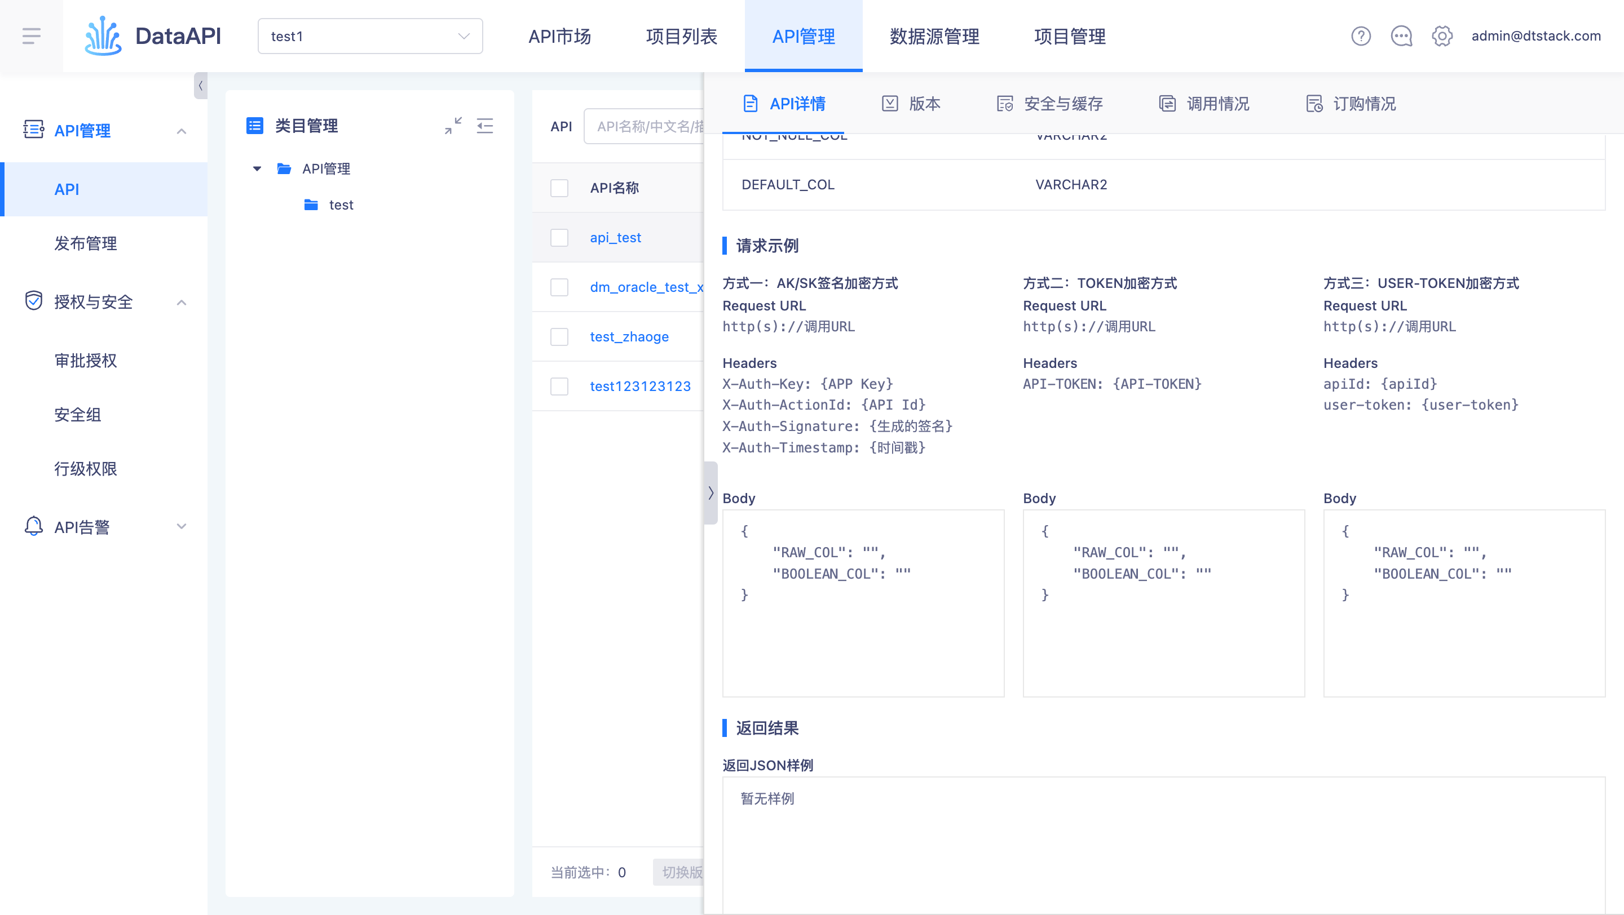Screen dimensions: 1624x915
Task: Open the test1 project dropdown
Action: [370, 36]
